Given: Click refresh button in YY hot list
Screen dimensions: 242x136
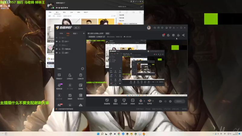Looking at the screenshot, I should pyautogui.click(x=113, y=16).
